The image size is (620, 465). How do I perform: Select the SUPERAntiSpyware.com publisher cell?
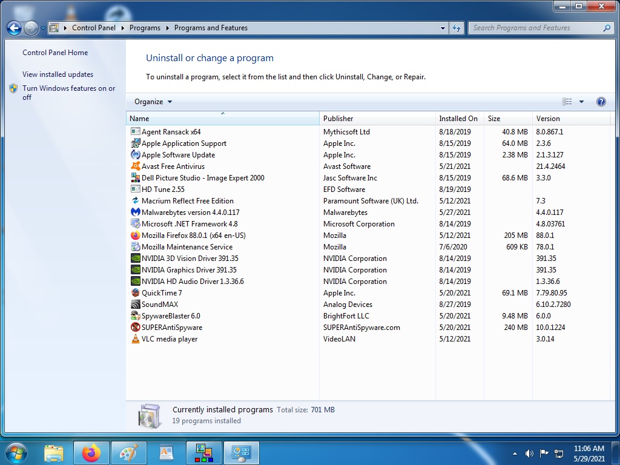coord(361,327)
